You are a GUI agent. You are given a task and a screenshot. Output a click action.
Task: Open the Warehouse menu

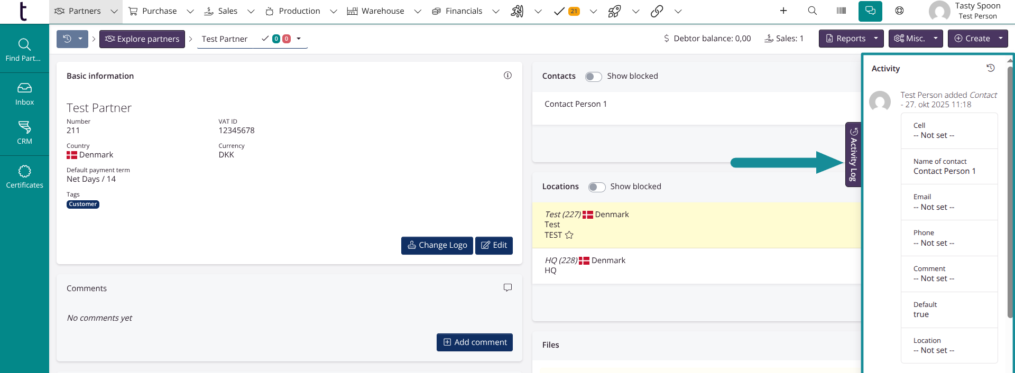(x=383, y=11)
